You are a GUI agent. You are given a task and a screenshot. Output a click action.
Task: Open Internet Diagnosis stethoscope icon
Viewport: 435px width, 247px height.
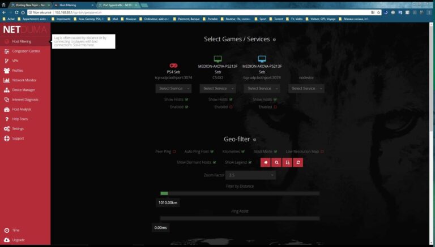(x=6, y=99)
